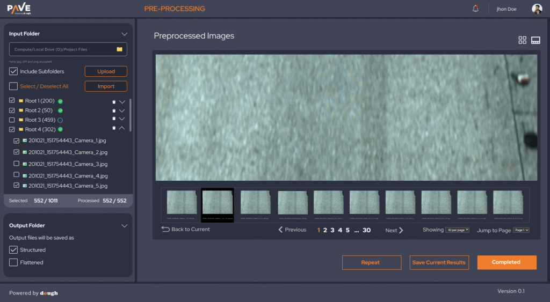Viewport: 550px width, 302px height.
Task: Switch to grid view layout icon
Action: coord(522,40)
